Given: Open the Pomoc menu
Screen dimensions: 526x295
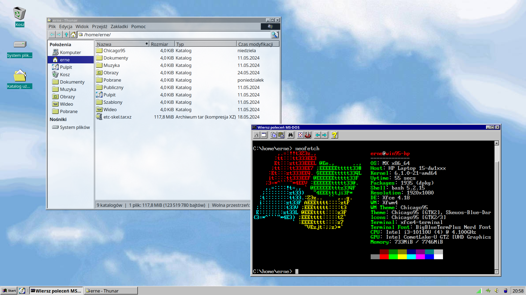Looking at the screenshot, I should click(x=138, y=26).
